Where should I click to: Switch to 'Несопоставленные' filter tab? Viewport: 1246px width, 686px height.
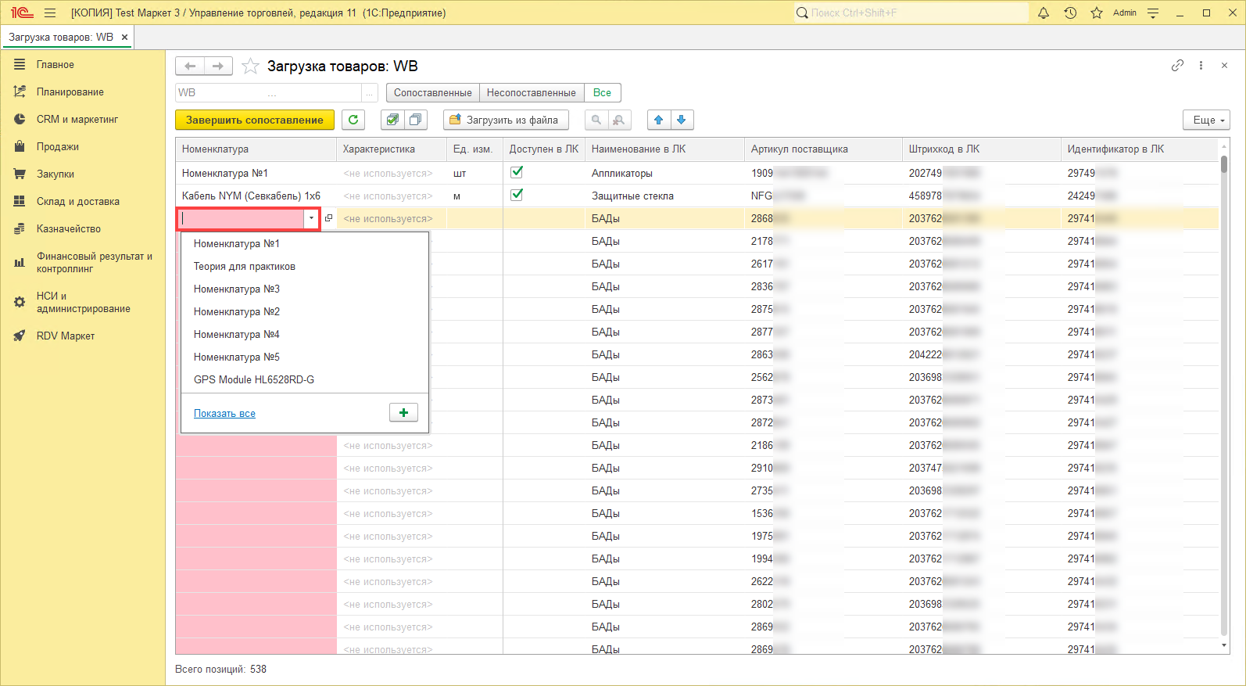[531, 92]
